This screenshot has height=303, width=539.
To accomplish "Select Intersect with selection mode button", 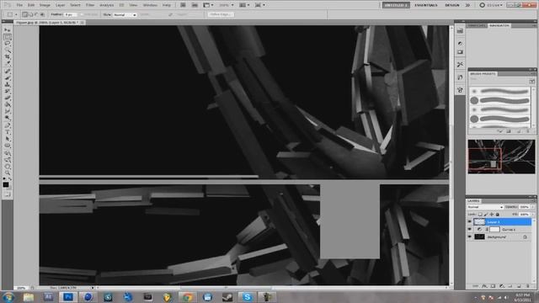I will tap(42, 15).
